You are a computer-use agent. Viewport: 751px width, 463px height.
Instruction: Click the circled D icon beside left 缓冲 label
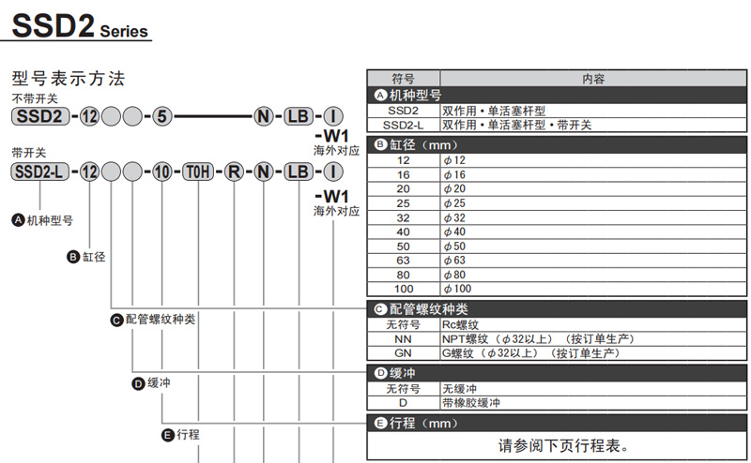coord(139,383)
